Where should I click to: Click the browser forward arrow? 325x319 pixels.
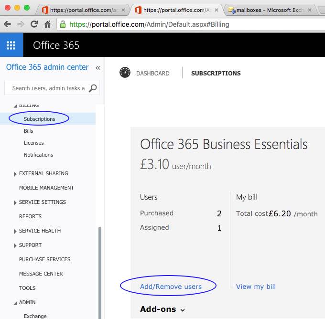(21, 24)
